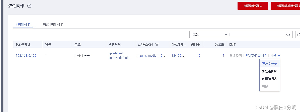Screen dimensions: 300x112
Task: Choose 绑定虚拟IP from the menu
Action: pyautogui.click(x=270, y=71)
